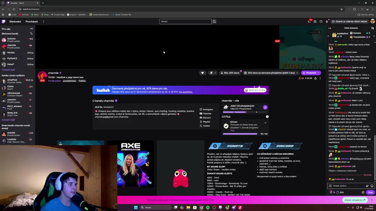Click the search magnifier button

pyautogui.click(x=214, y=21)
